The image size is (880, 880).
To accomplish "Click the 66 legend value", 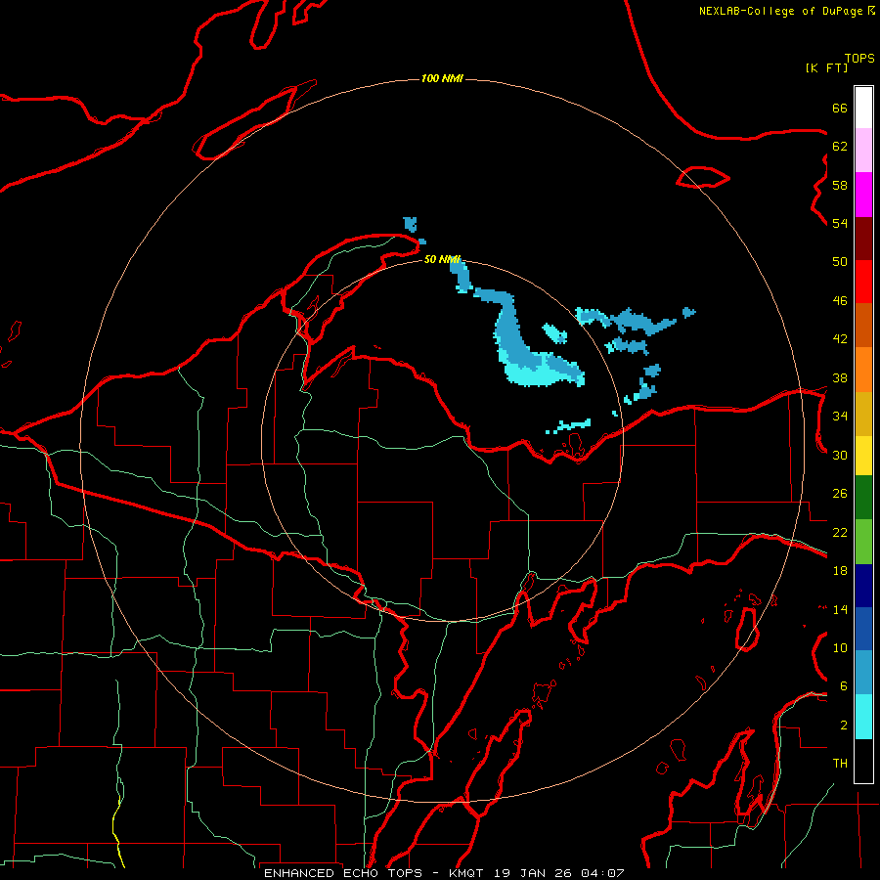I will pyautogui.click(x=840, y=108).
